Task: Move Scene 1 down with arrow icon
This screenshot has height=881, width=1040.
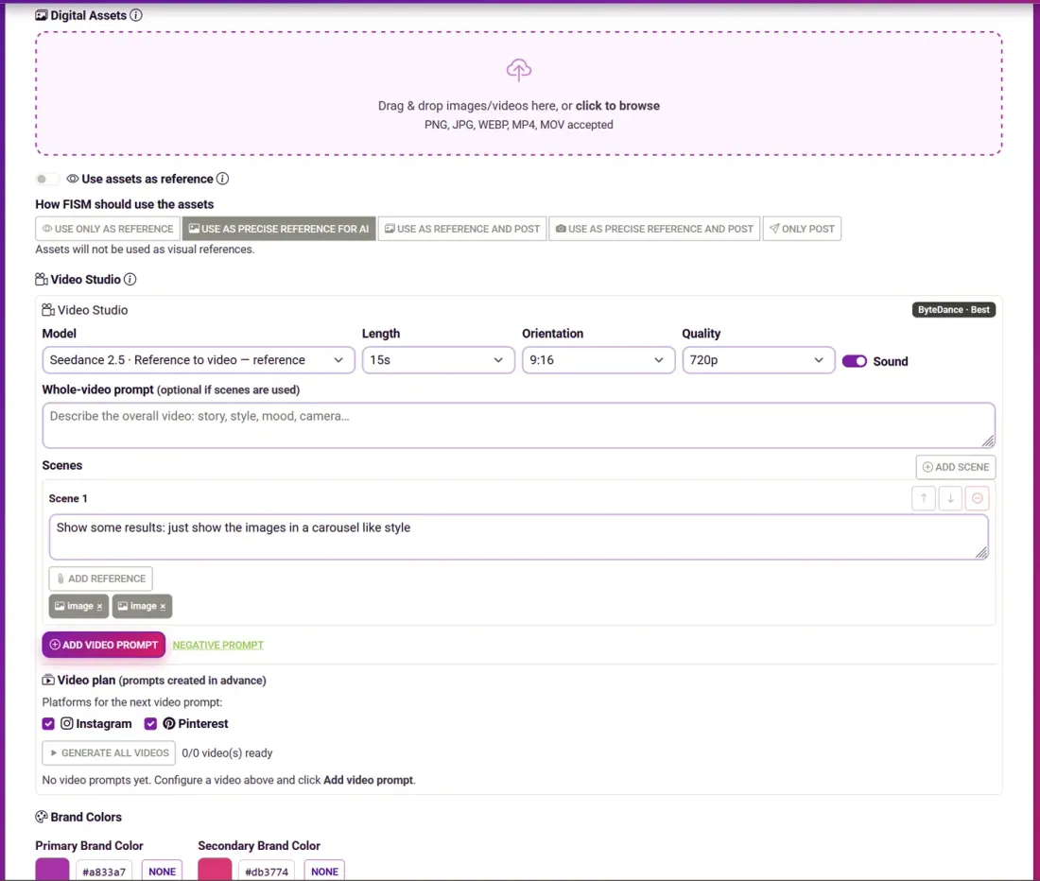Action: pos(950,498)
